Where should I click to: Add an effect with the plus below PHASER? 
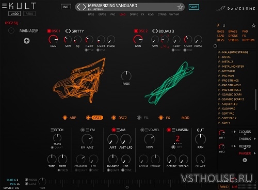(x=245, y=160)
